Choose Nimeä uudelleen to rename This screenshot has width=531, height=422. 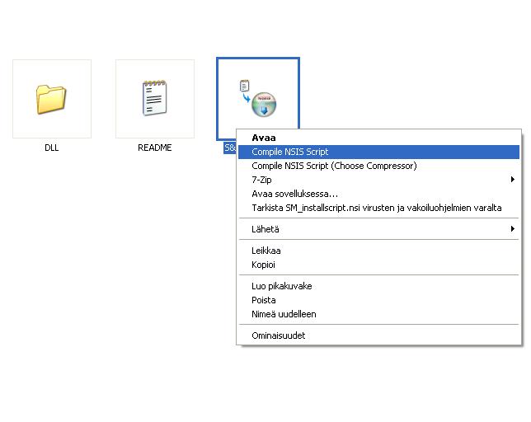[378, 314]
